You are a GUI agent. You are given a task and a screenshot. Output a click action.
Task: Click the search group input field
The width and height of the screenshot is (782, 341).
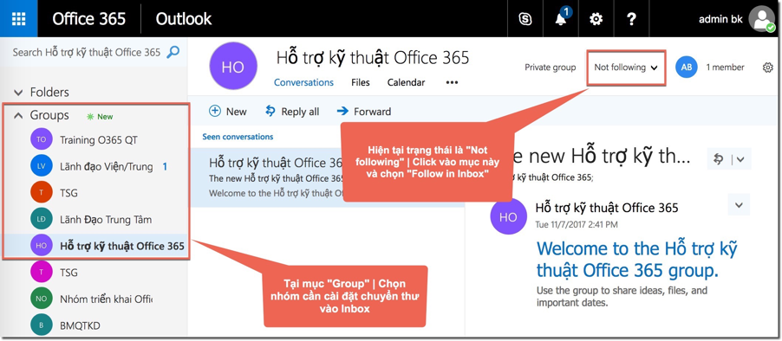click(x=88, y=52)
